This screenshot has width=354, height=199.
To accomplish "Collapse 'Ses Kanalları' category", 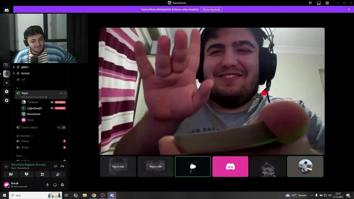I will pos(25,136).
